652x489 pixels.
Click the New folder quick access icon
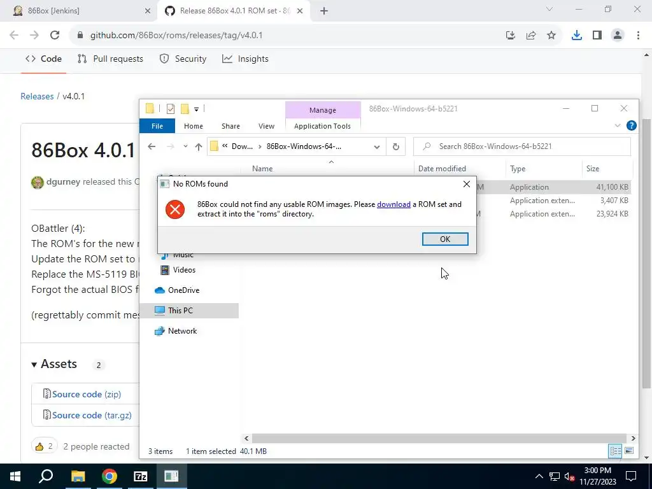coord(185,109)
